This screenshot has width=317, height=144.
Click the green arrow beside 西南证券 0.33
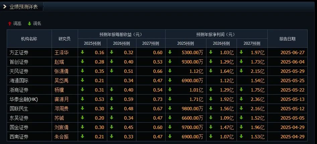pos(112,136)
